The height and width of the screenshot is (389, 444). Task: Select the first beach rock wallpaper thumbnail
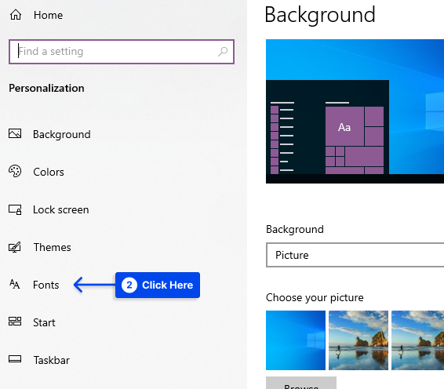coord(358,340)
